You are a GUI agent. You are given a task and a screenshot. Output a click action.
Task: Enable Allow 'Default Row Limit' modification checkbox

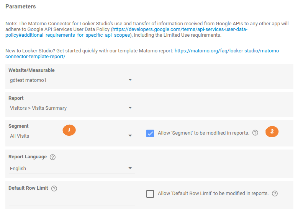click(150, 193)
